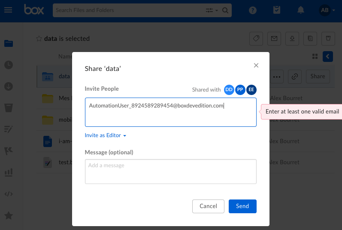This screenshot has width=342, height=230.
Task: Click the help question mark icon
Action: [253, 10]
